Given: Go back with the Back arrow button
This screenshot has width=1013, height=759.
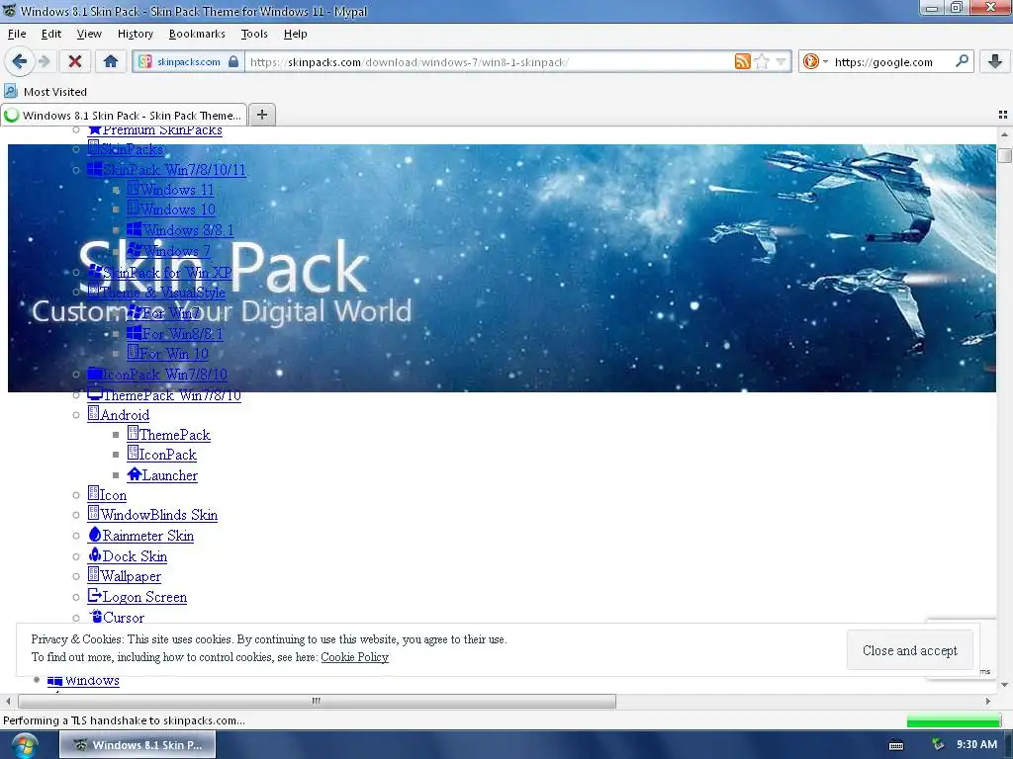Looking at the screenshot, I should click(x=20, y=62).
